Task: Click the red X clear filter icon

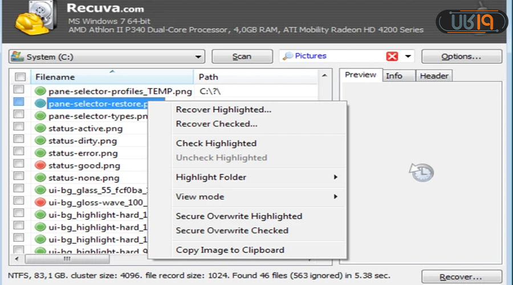Action: [x=392, y=56]
